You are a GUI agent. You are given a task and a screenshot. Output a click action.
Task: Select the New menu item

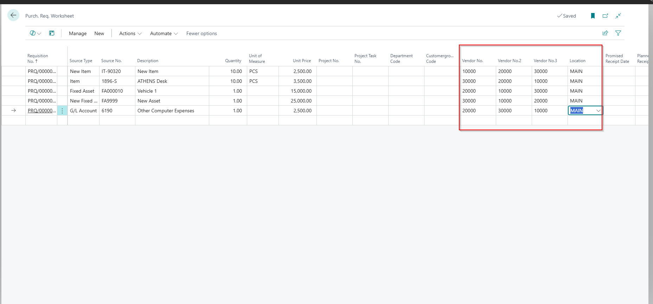99,34
